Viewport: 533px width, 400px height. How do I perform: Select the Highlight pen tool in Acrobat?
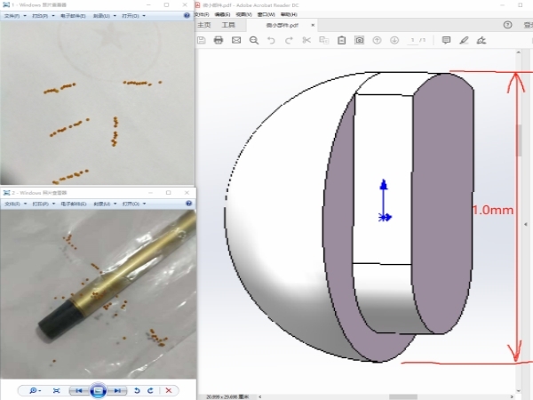pos(464,40)
